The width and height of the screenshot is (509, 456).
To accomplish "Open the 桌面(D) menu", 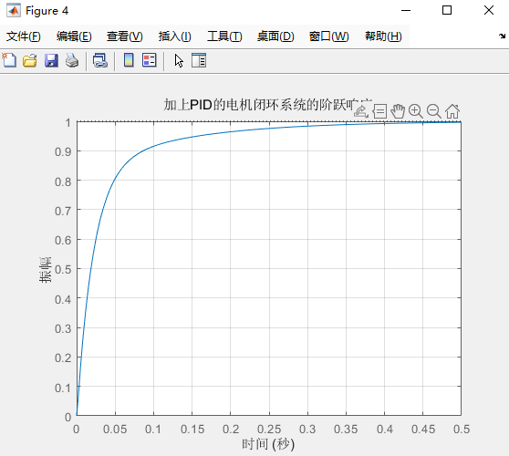I will (x=275, y=36).
